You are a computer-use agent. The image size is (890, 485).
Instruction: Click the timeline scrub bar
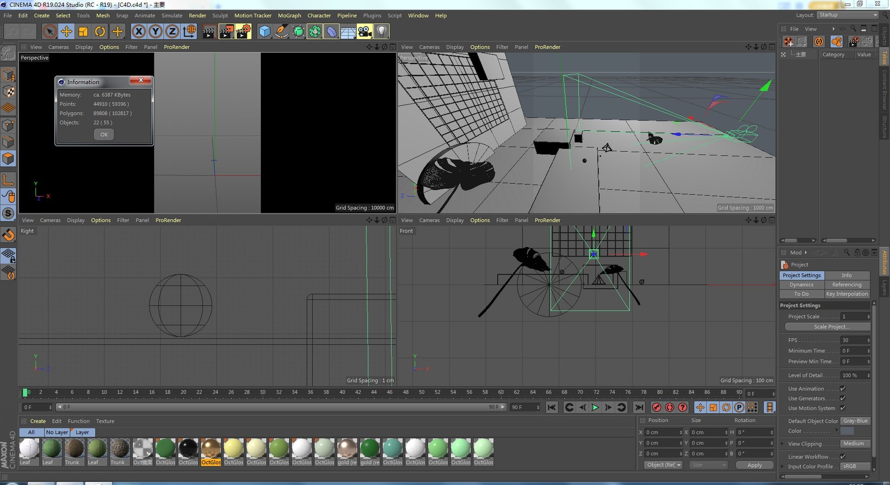(x=280, y=407)
